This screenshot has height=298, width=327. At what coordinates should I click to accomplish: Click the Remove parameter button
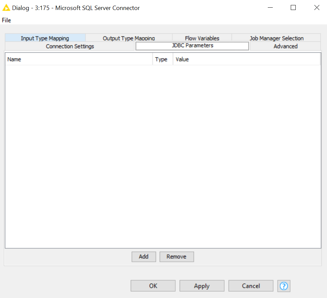click(176, 256)
